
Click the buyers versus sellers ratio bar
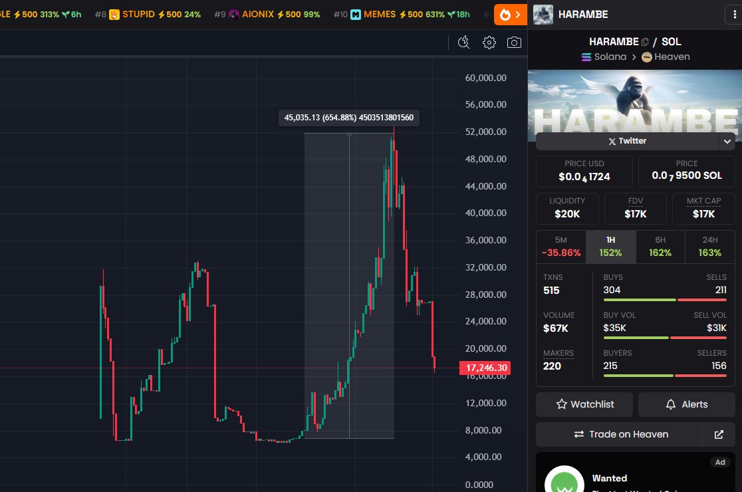point(665,376)
